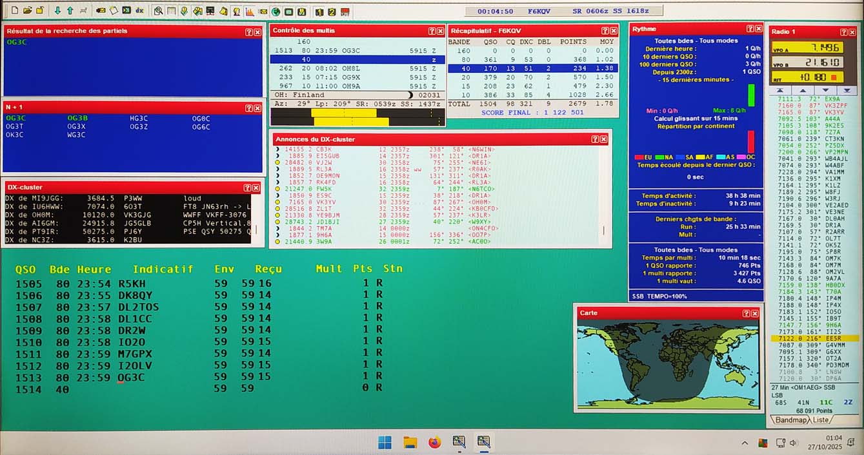Click the green down arrow toolbar icon
The width and height of the screenshot is (864, 455).
(57, 11)
